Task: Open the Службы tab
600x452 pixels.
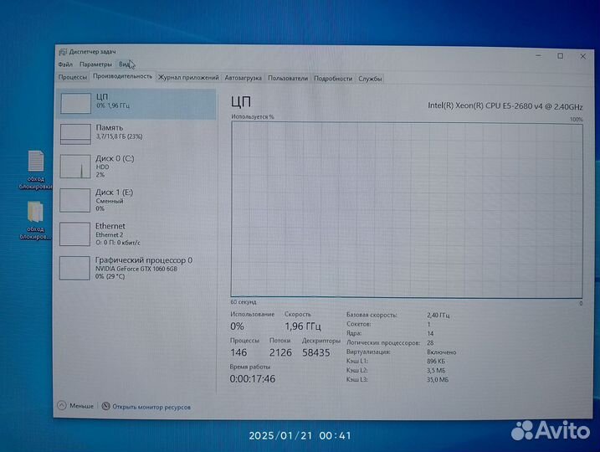Action: [x=370, y=78]
